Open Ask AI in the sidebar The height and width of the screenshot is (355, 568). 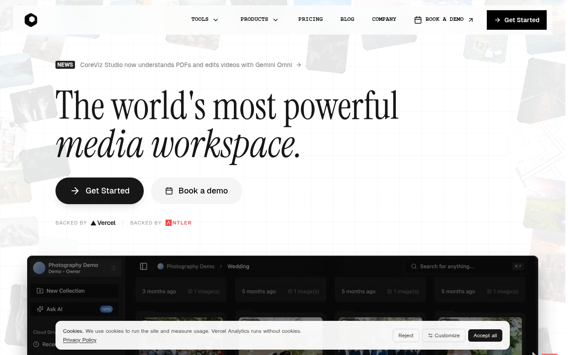(x=75, y=309)
